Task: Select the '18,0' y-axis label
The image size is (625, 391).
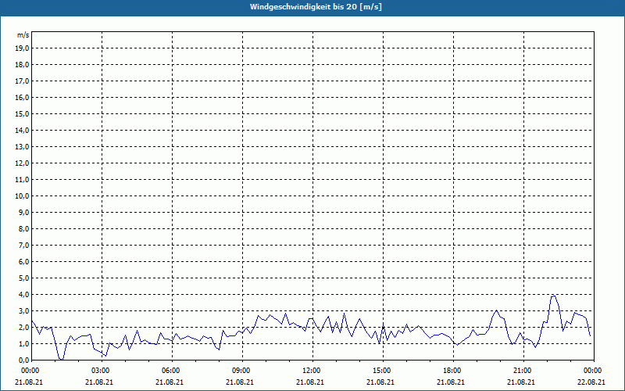Action: 22,65
